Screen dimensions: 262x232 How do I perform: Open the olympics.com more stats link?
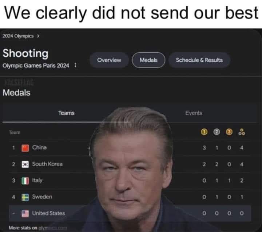click(x=53, y=228)
